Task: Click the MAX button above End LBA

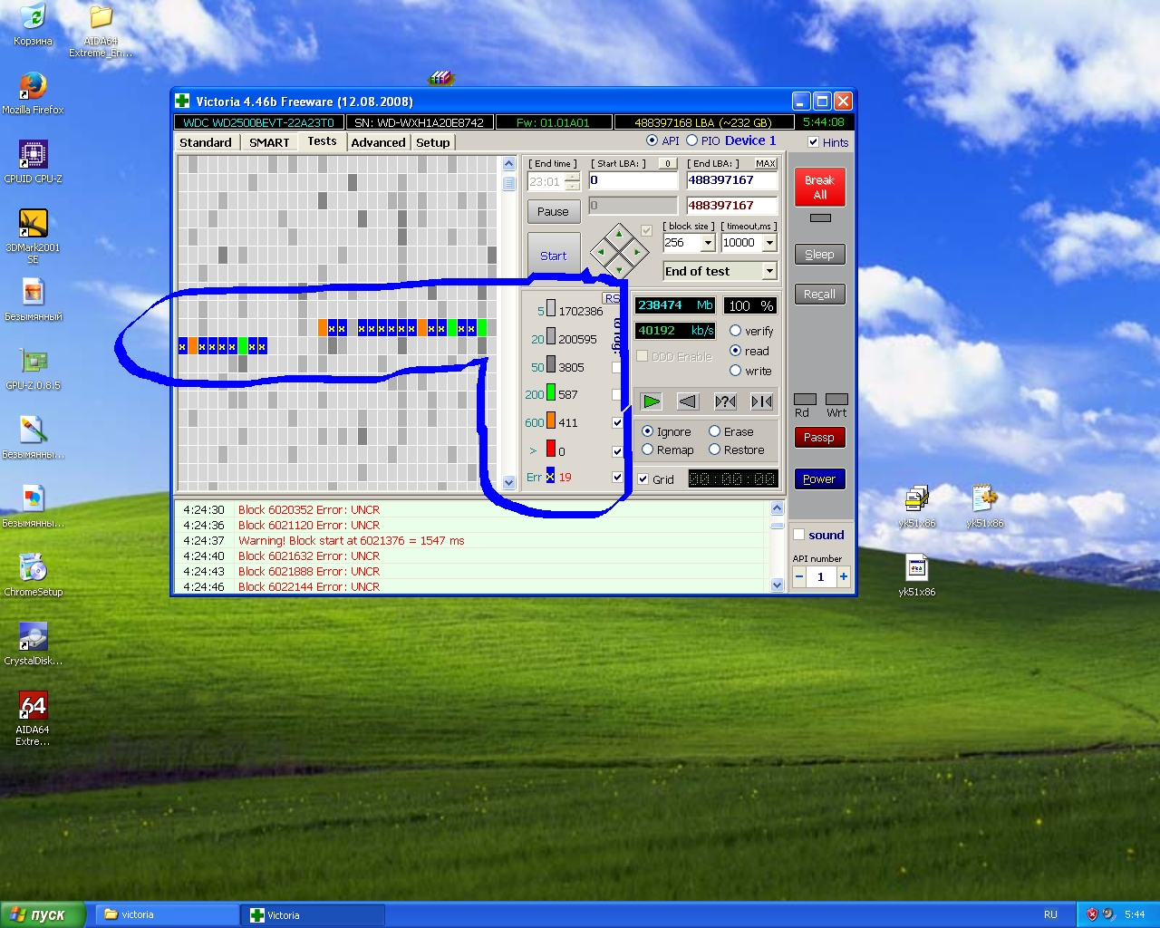Action: tap(766, 163)
